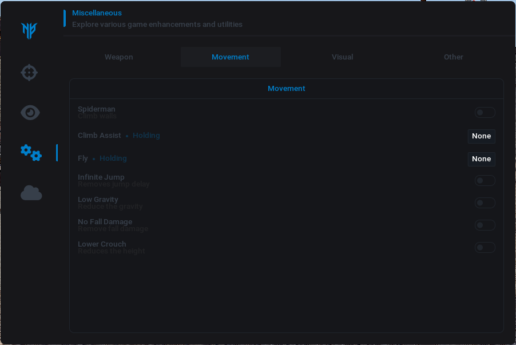516x345 pixels.
Task: Click the app logo in the sidebar
Action: pyautogui.click(x=29, y=31)
